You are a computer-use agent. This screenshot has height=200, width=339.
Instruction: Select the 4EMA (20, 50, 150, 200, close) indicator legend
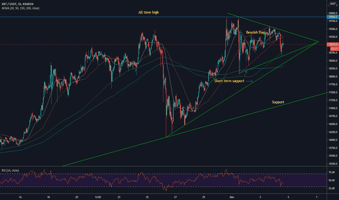(x=20, y=8)
